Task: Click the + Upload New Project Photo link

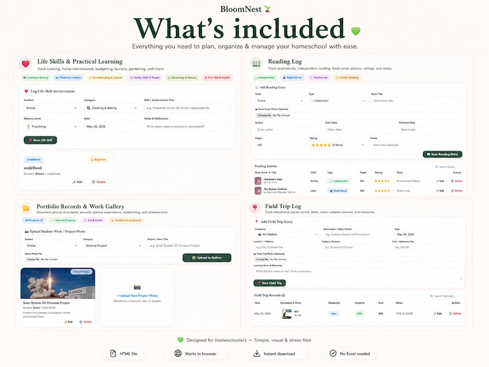Action: 137,296
